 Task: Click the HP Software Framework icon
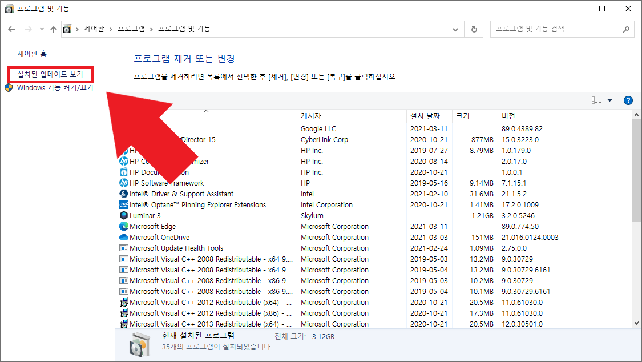point(124,183)
